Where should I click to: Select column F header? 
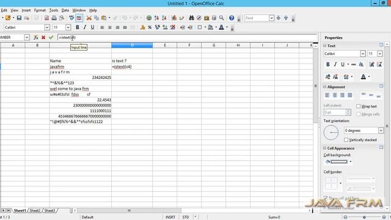(x=189, y=45)
